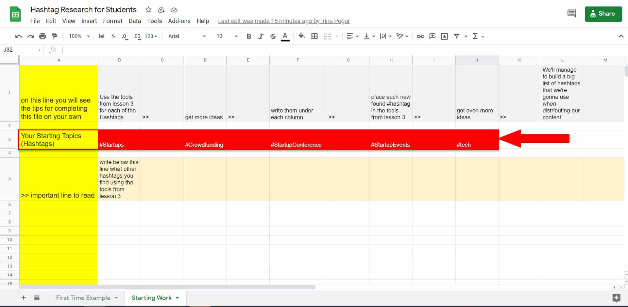Switch to First Time Example tab

coord(83,298)
